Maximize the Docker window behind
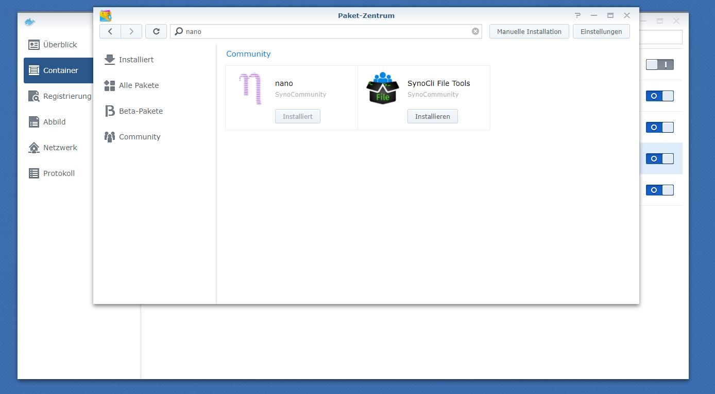This screenshot has height=394, width=715. tap(660, 21)
